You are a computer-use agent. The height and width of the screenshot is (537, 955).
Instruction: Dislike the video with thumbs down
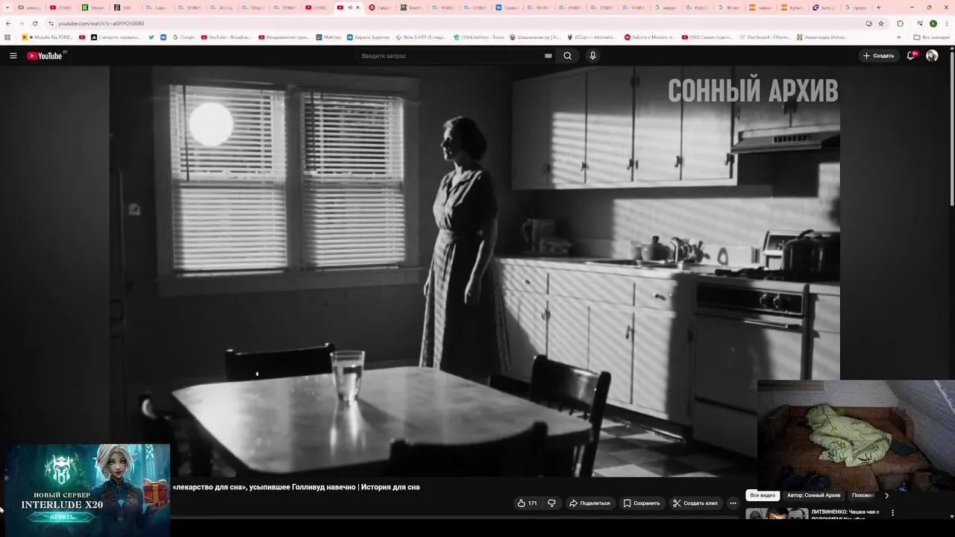(x=551, y=503)
